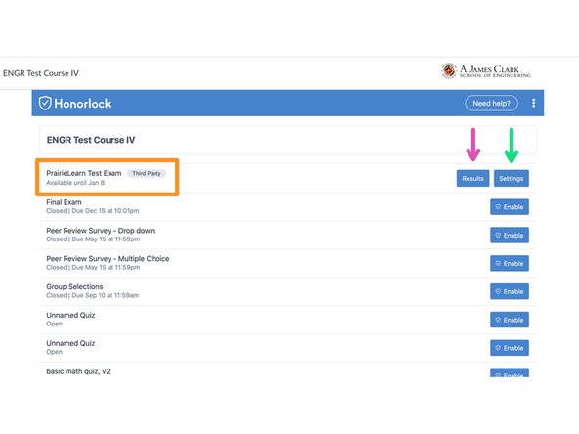Click 'Closed | Due Dec 15 at 10:01pm' text
Image resolution: width=579 pixels, height=434 pixels.
click(93, 211)
